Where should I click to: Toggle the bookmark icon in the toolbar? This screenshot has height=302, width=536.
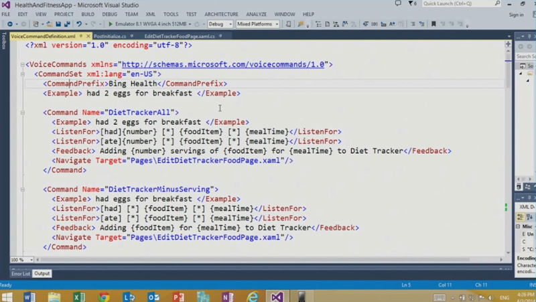click(x=433, y=24)
